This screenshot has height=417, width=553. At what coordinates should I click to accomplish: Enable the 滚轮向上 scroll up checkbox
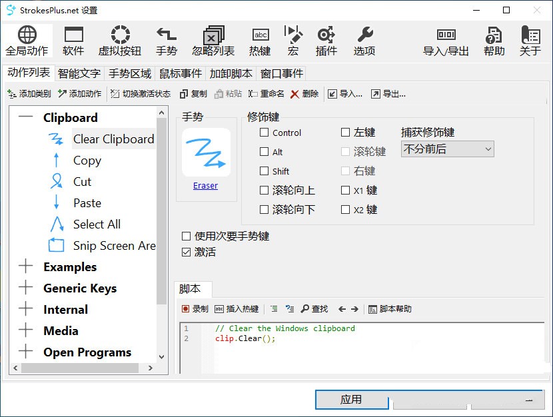point(264,191)
